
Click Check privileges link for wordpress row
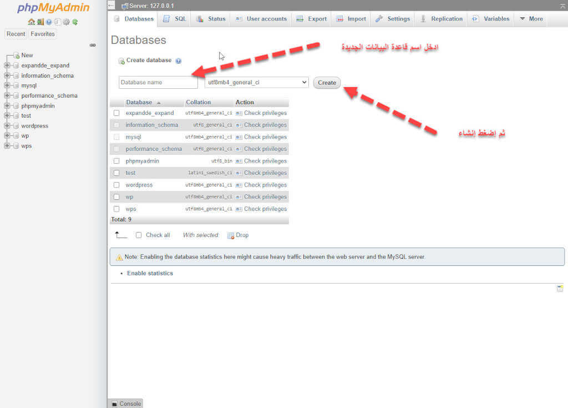[265, 185]
